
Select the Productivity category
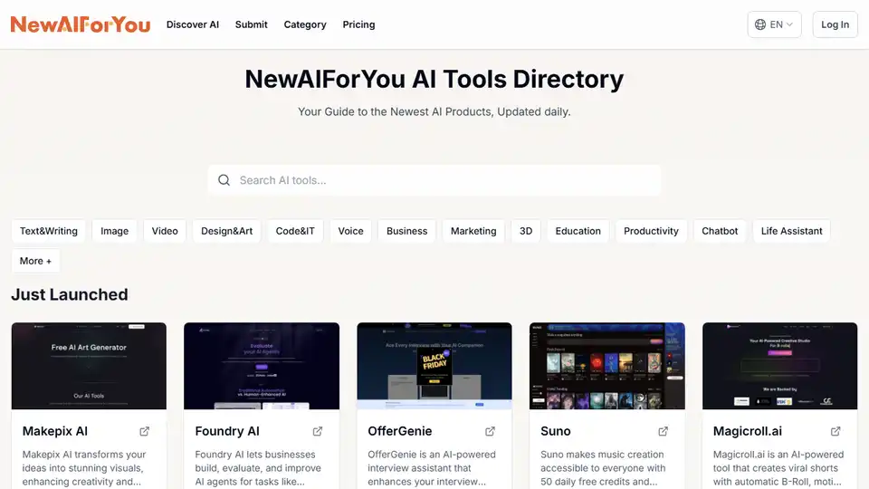click(651, 231)
